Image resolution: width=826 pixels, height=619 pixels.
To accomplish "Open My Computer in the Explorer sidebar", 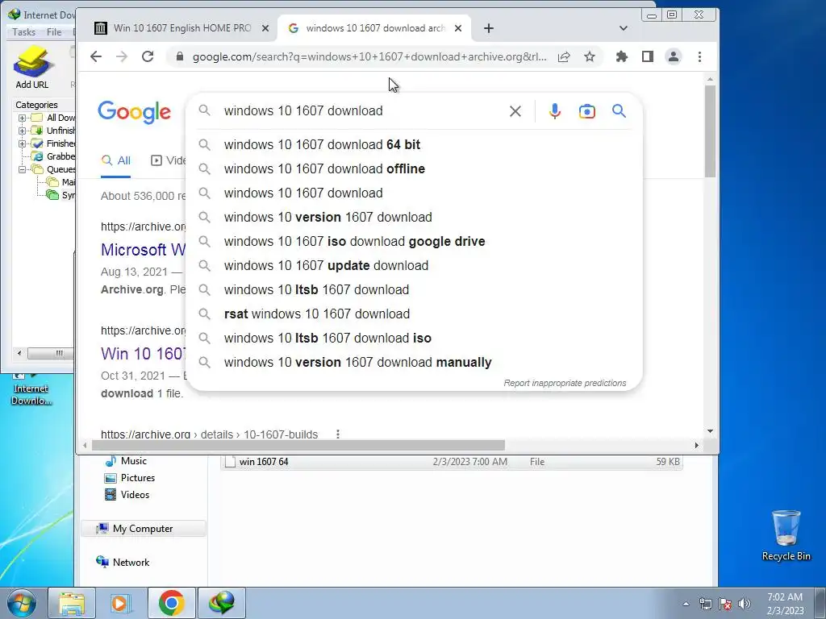I will pos(144,529).
